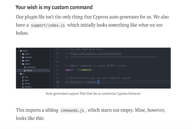Expand the integration folder chevron
The width and height of the screenshot is (192, 129).
(21, 57)
